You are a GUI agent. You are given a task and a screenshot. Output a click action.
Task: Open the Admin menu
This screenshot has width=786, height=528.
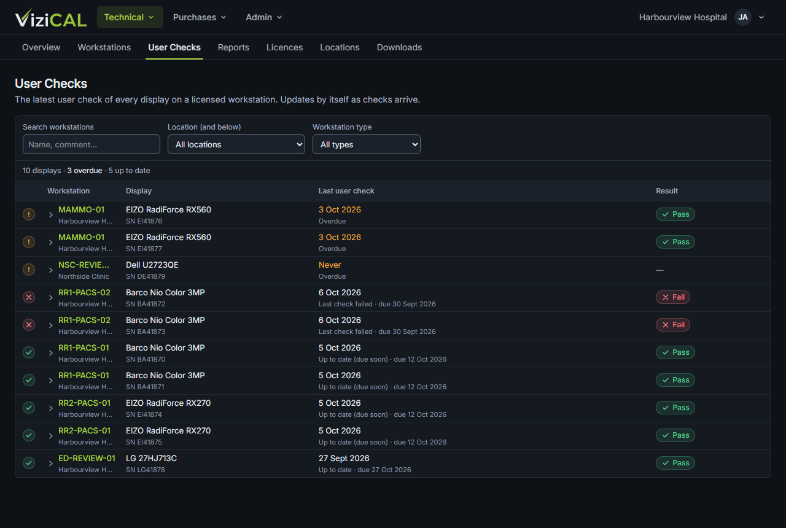(x=264, y=17)
